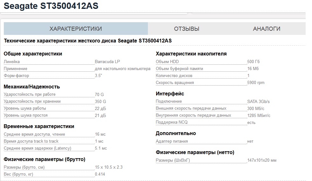This screenshot has width=312, height=181.
Task: Click the '1285 Мбит/с' value
Action: click(x=259, y=115)
